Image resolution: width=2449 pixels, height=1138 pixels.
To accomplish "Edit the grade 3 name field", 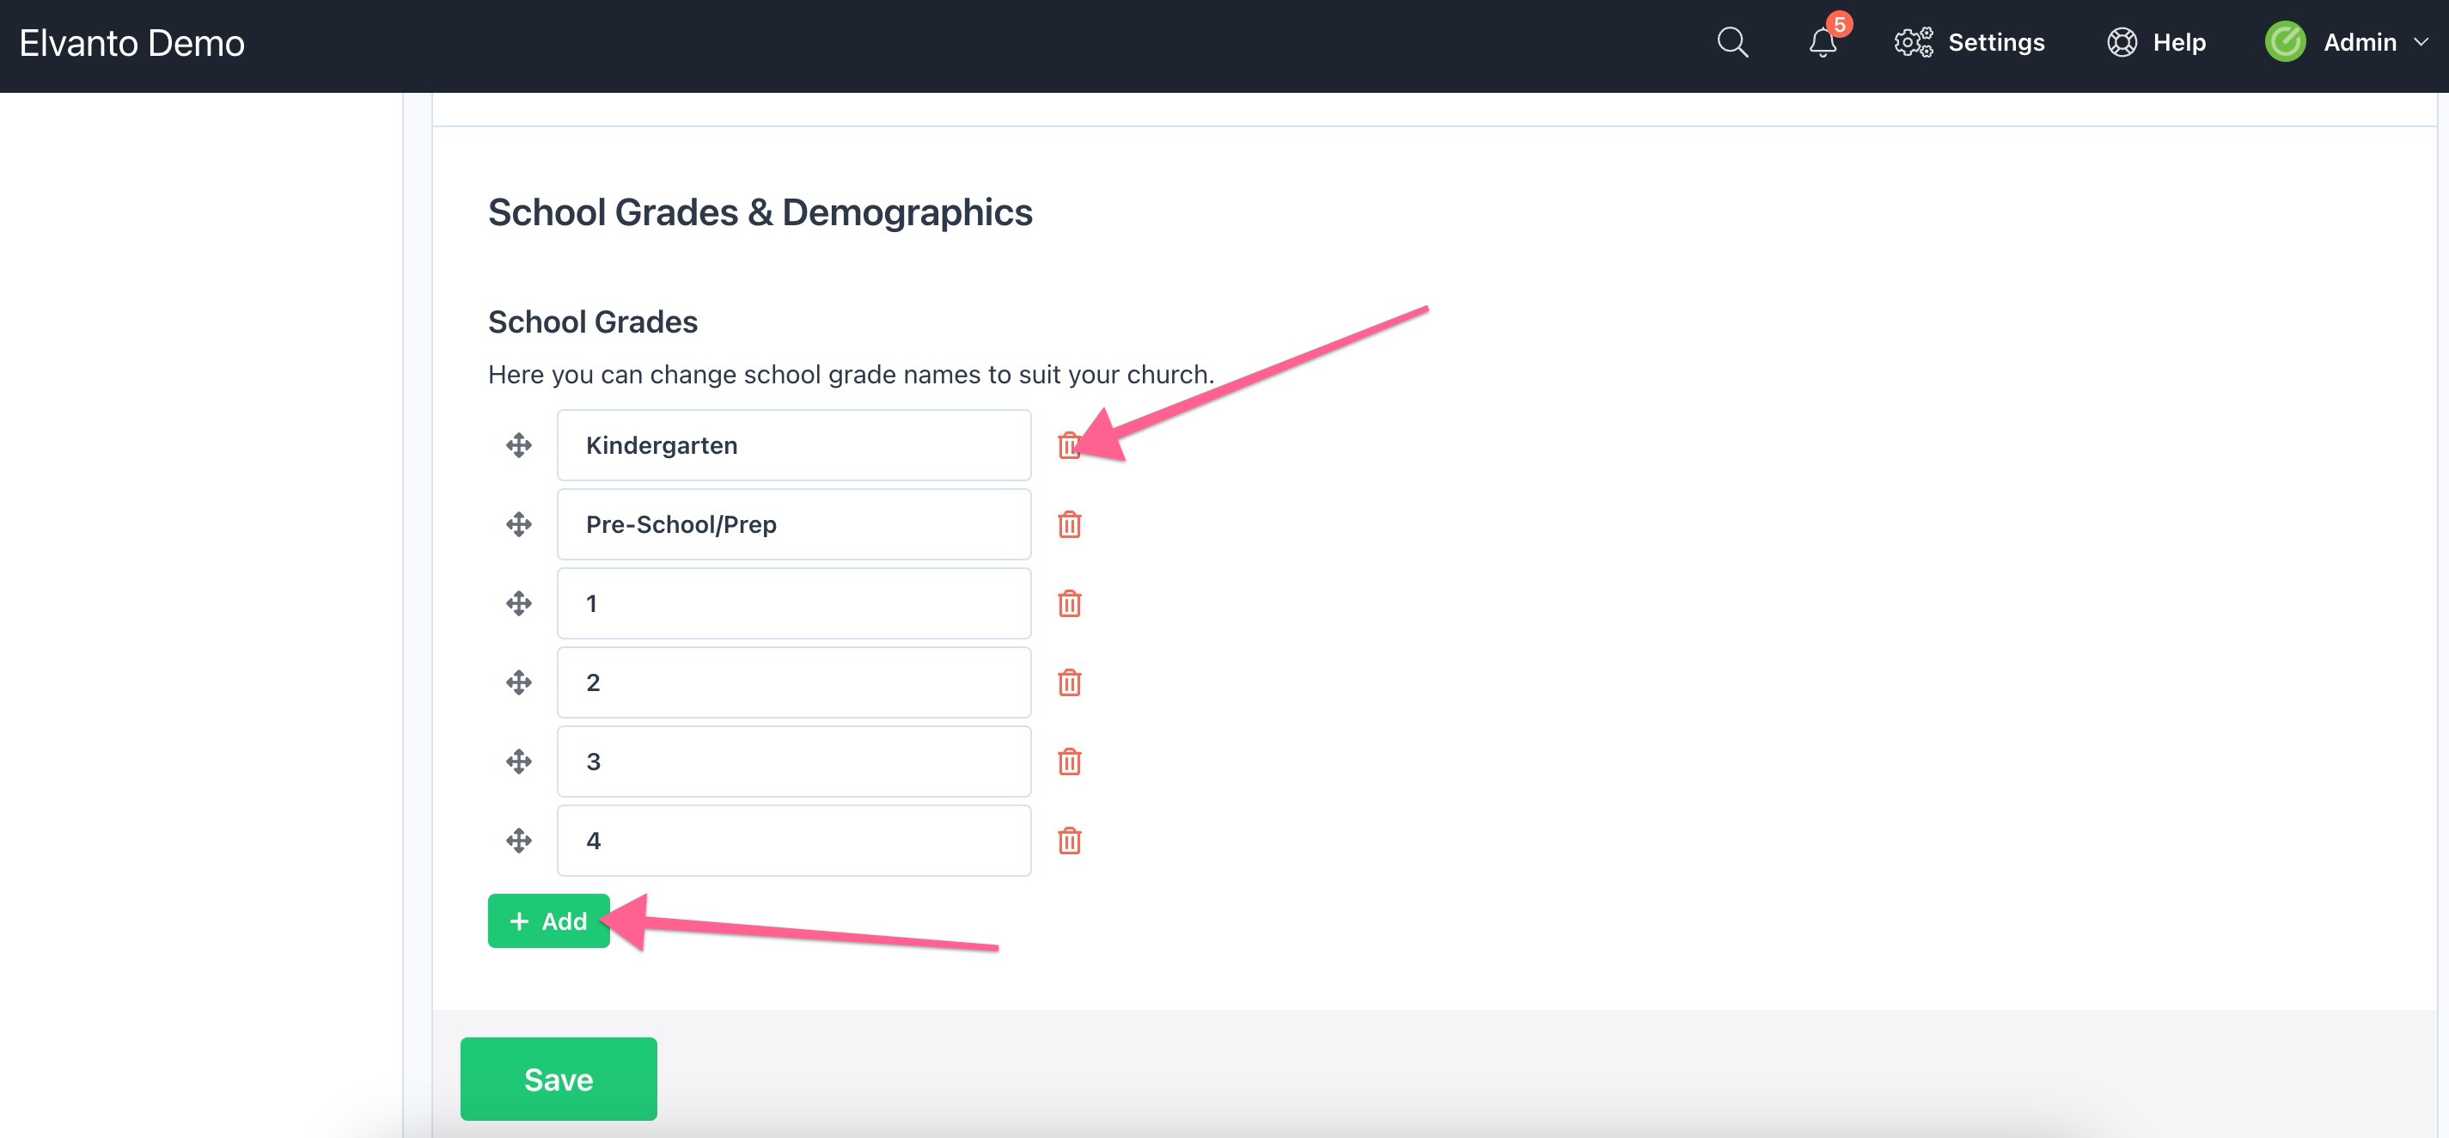I will click(794, 761).
